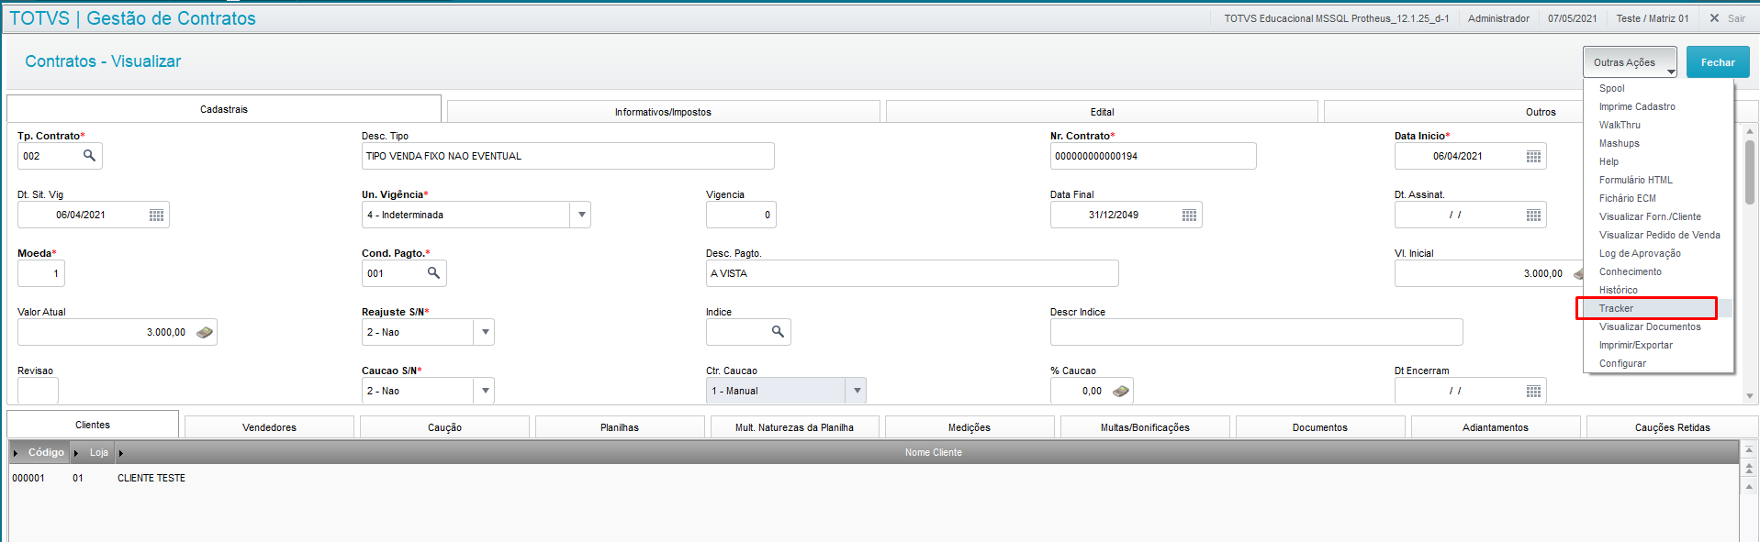Click the CLIENTE TESTE row
Screen dimensions: 1760x542
pos(874,478)
